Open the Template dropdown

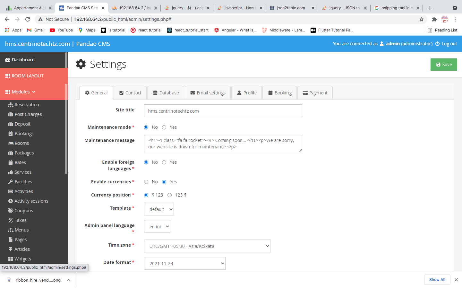pyautogui.click(x=159, y=209)
